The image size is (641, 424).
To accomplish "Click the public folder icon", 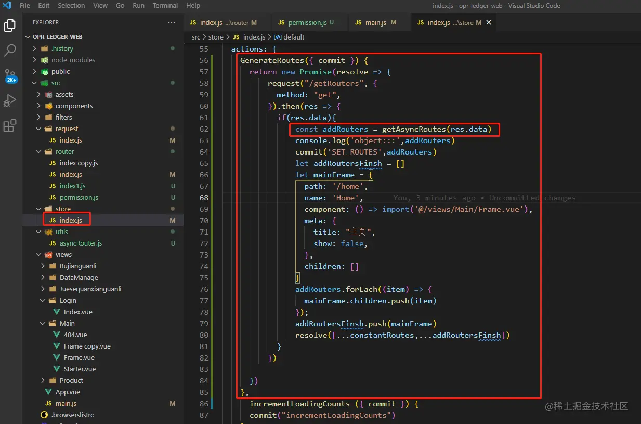I will (x=45, y=71).
